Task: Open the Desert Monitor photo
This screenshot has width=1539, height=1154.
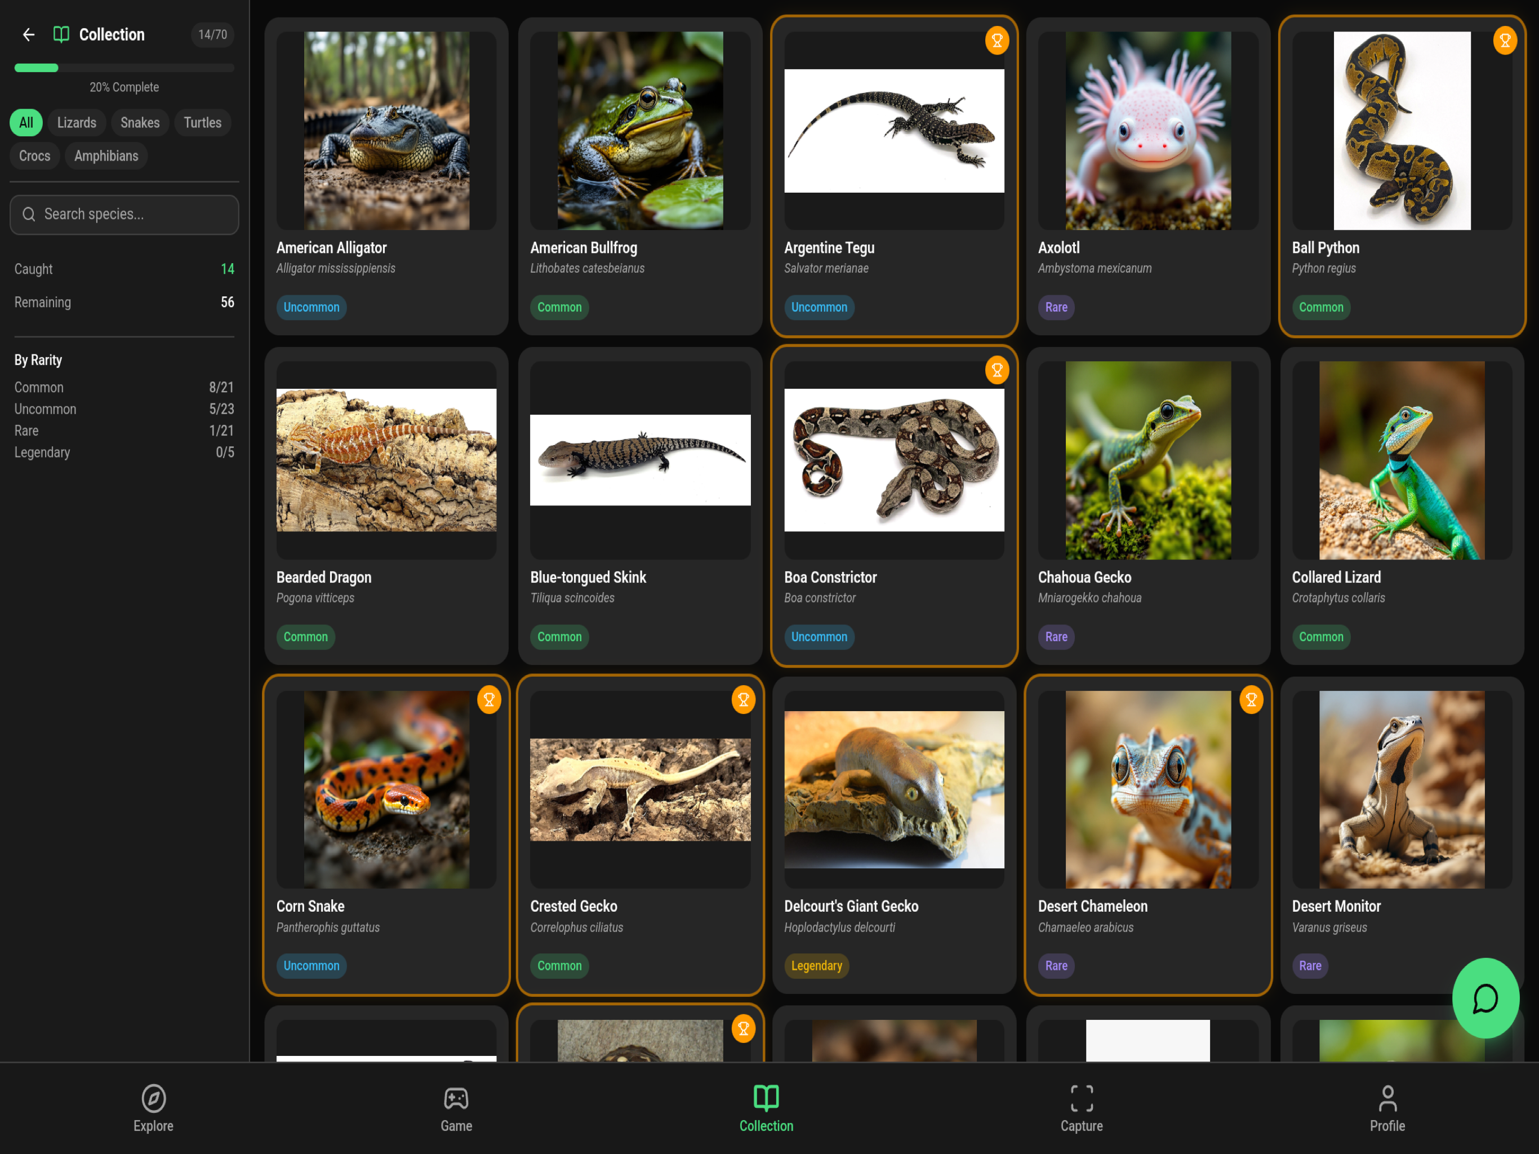Action: coord(1402,789)
